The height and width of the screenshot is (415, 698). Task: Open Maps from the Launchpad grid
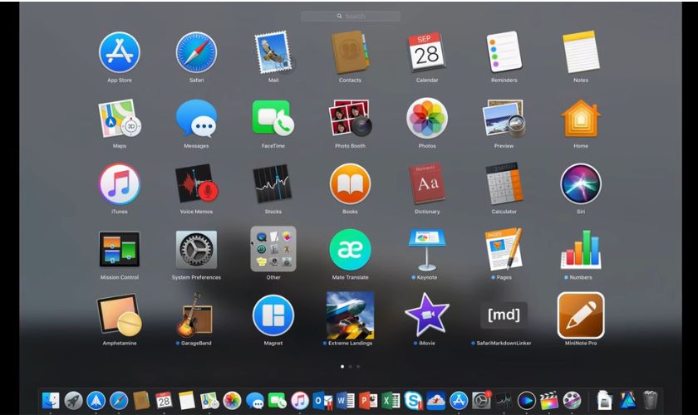tap(120, 119)
